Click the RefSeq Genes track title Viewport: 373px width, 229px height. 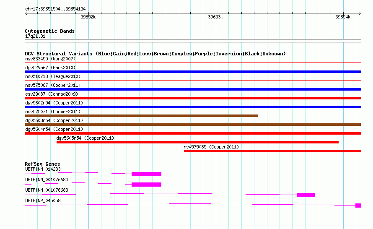42,164
